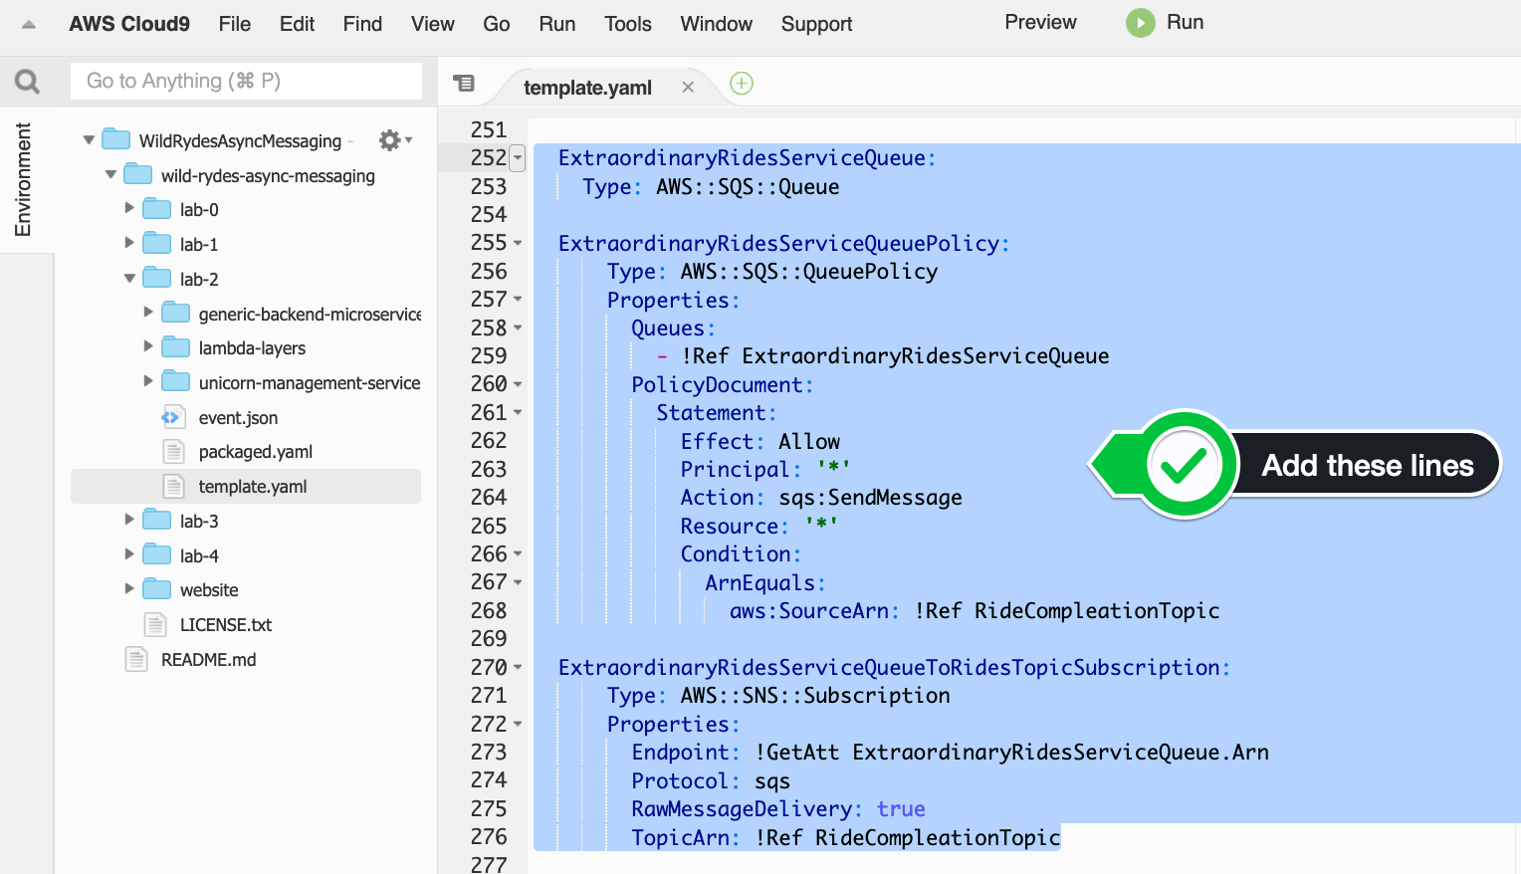Collapse the lab-2 folder
Image resolution: width=1521 pixels, height=874 pixels.
coord(129,279)
